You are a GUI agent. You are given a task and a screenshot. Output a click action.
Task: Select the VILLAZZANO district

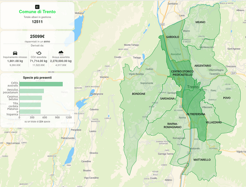point(214,122)
